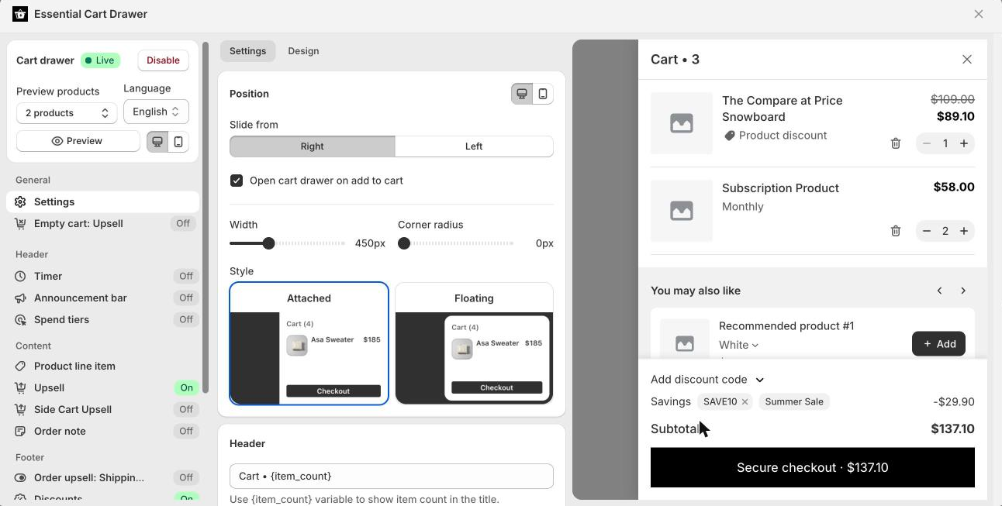This screenshot has height=506, width=1002.
Task: Show next recommended product
Action: tap(963, 291)
